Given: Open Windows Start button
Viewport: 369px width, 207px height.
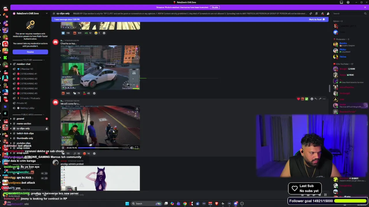Looking at the screenshot, I should [x=127, y=204].
